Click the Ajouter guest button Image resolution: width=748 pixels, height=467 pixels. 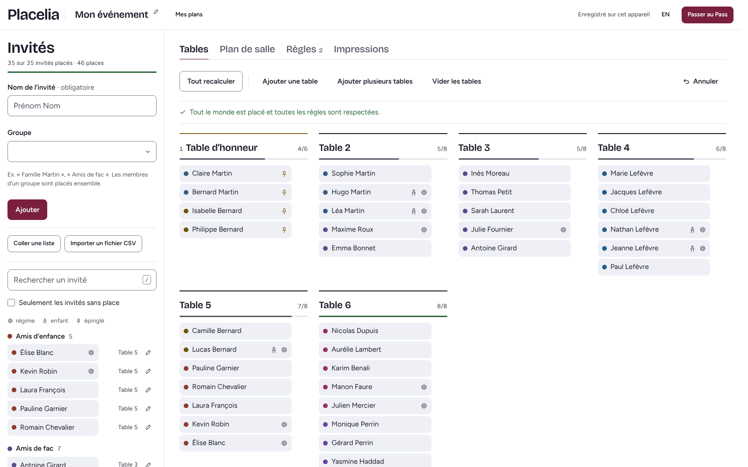tap(27, 210)
